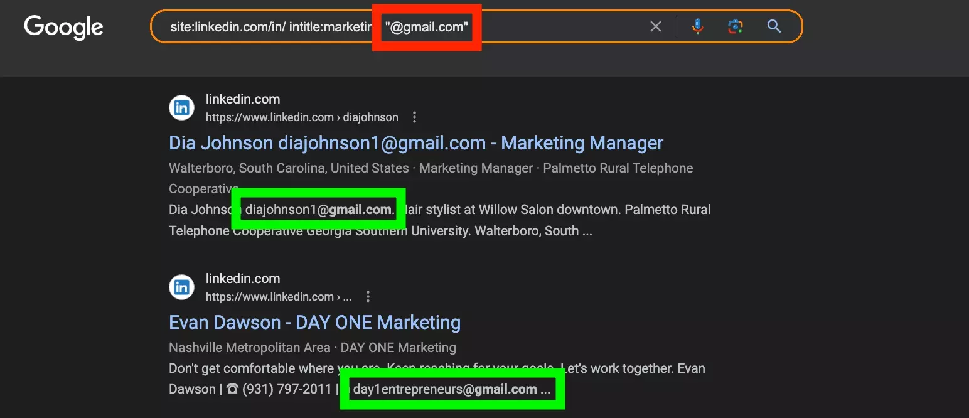Open the Evan Dawson DAY ONE Marketing result
Screen dimensions: 969x418
tap(314, 322)
